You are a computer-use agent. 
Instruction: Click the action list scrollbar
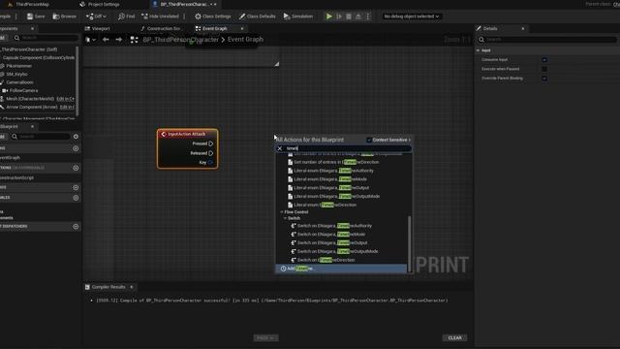[x=409, y=243]
